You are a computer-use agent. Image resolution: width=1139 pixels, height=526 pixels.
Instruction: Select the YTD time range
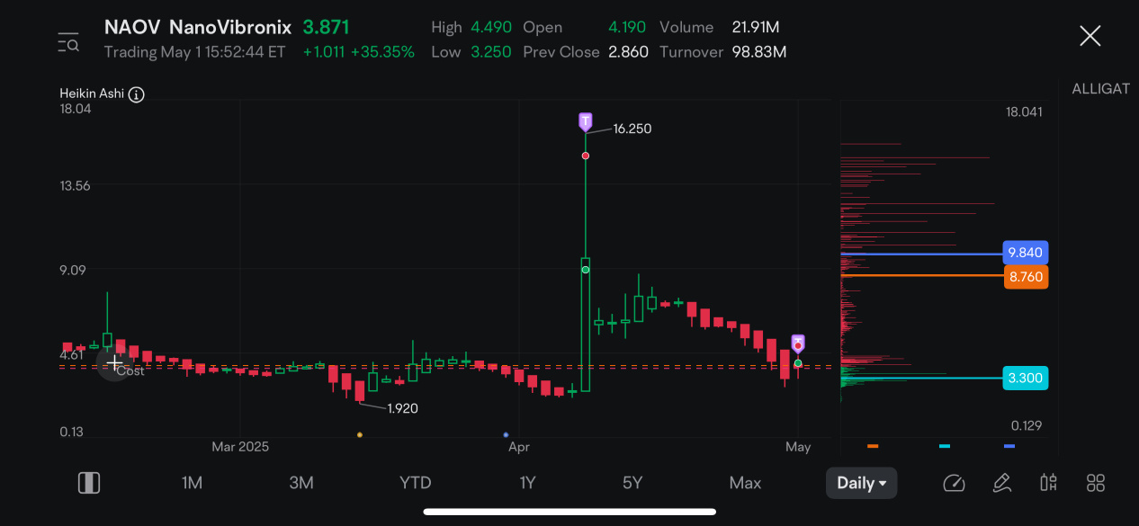coord(415,483)
